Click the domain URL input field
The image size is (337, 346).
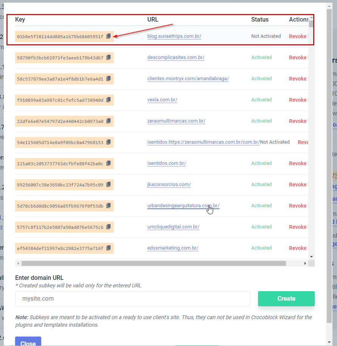(x=133, y=299)
